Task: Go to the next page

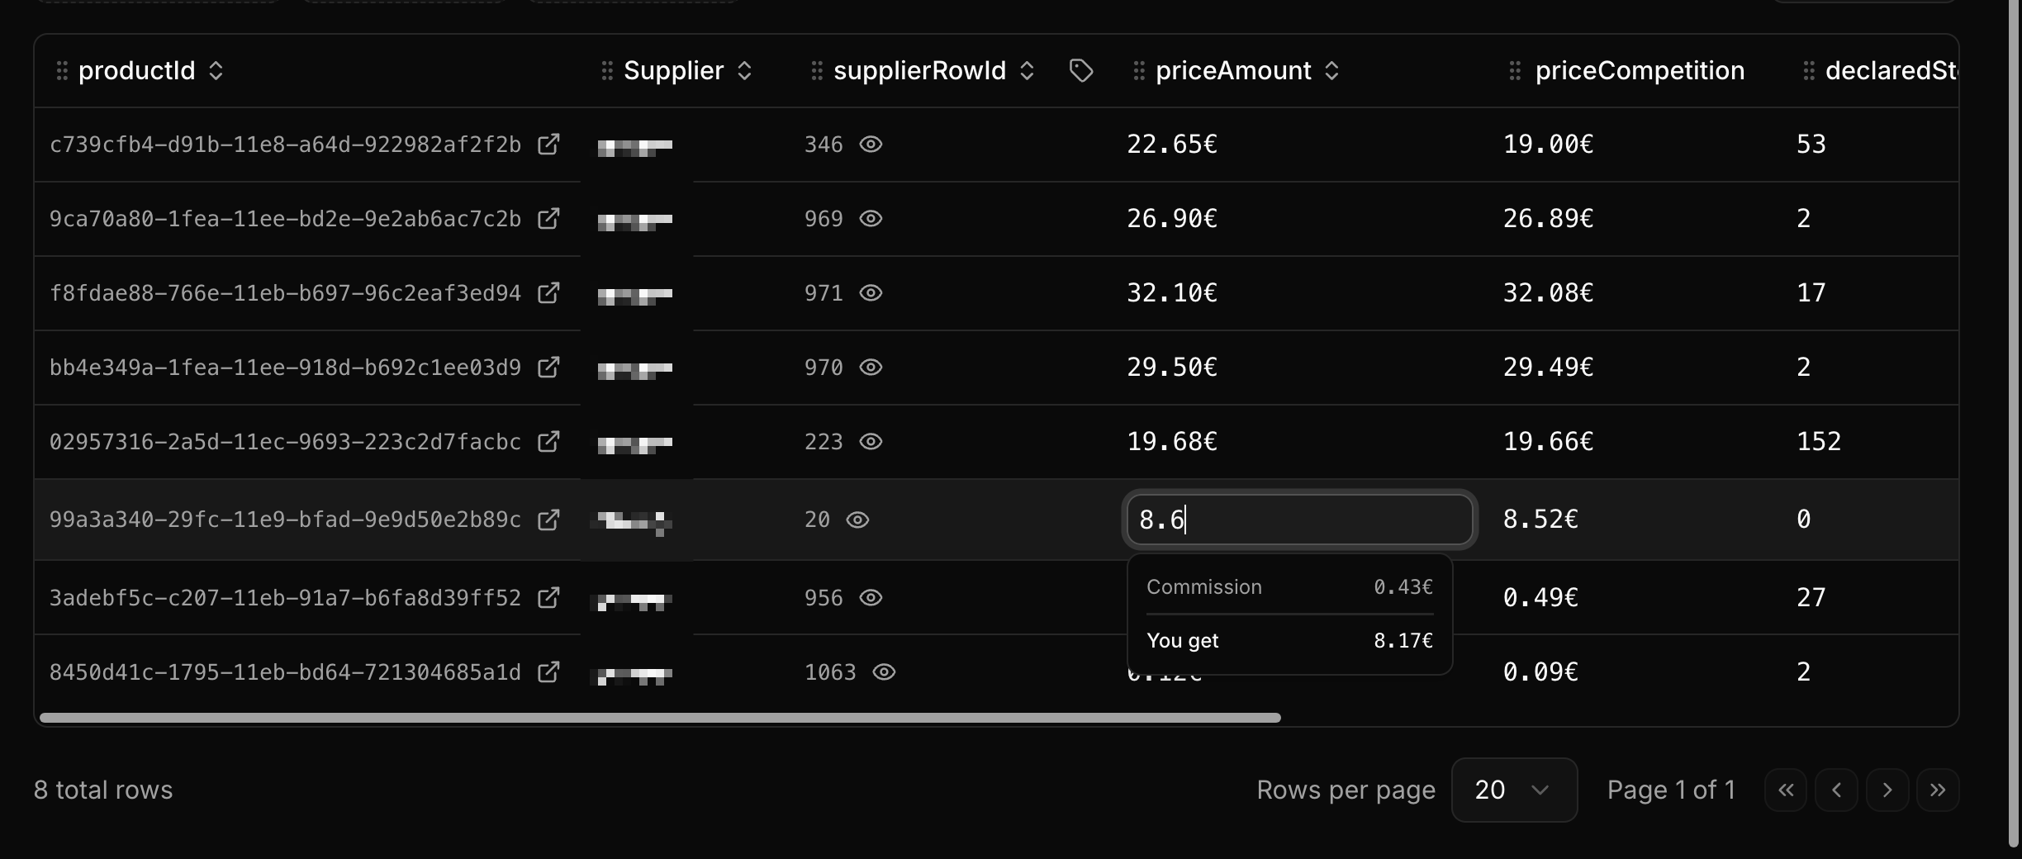Action: click(1887, 790)
